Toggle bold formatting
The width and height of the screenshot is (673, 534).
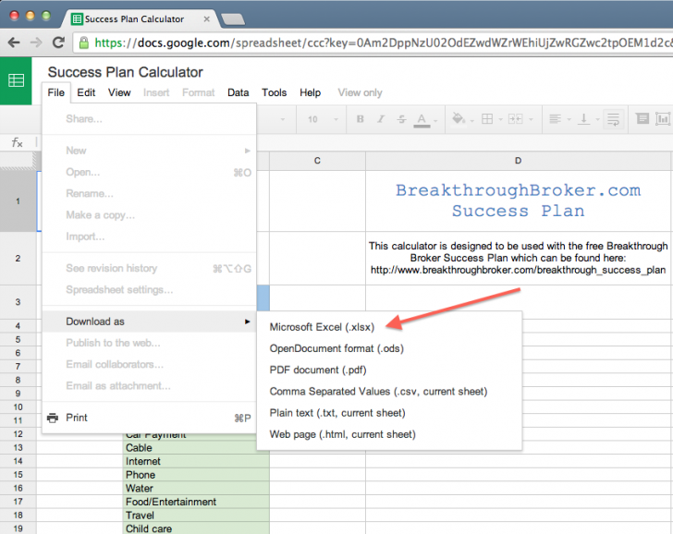click(x=361, y=119)
